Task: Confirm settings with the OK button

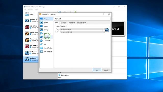Action: tap(97, 70)
